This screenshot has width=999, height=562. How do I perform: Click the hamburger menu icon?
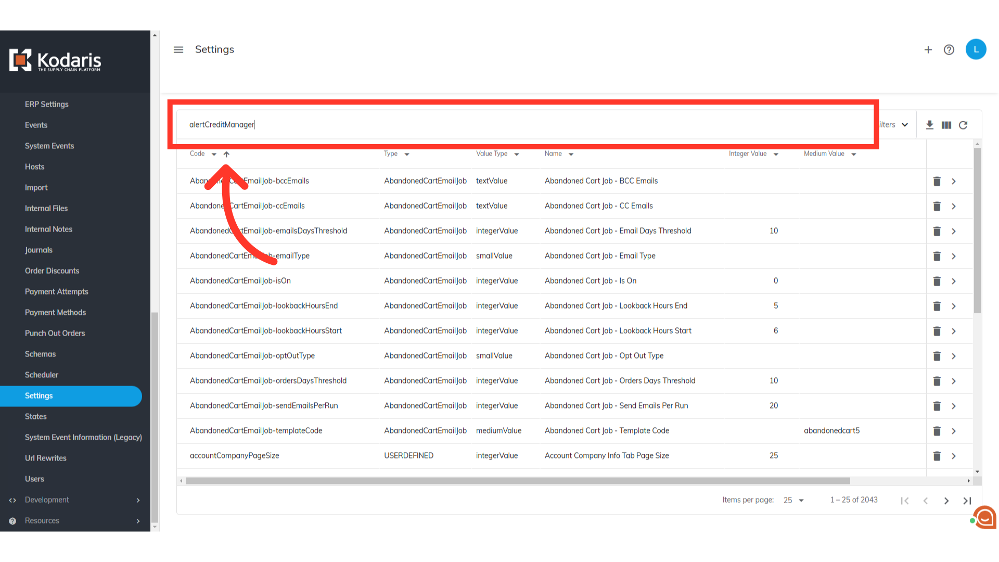[x=178, y=50]
